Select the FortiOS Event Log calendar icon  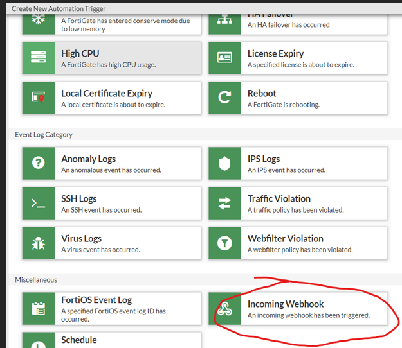pyautogui.click(x=39, y=308)
